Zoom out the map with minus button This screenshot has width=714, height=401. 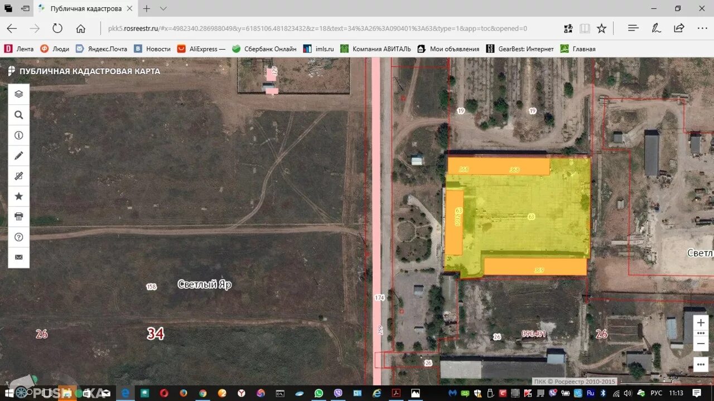(701, 343)
